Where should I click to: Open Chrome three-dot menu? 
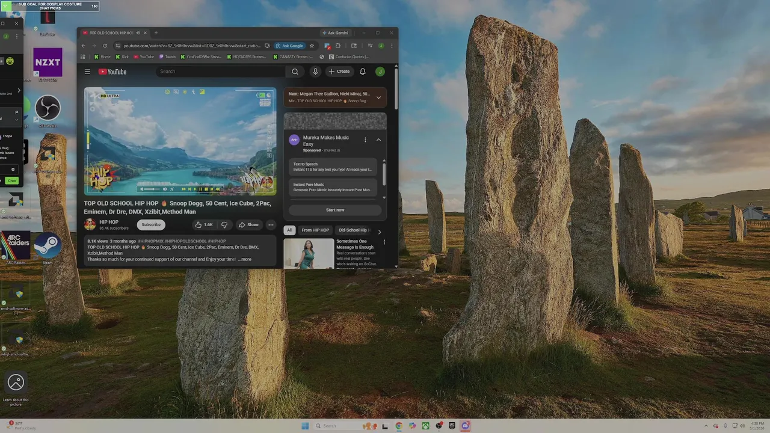point(392,46)
